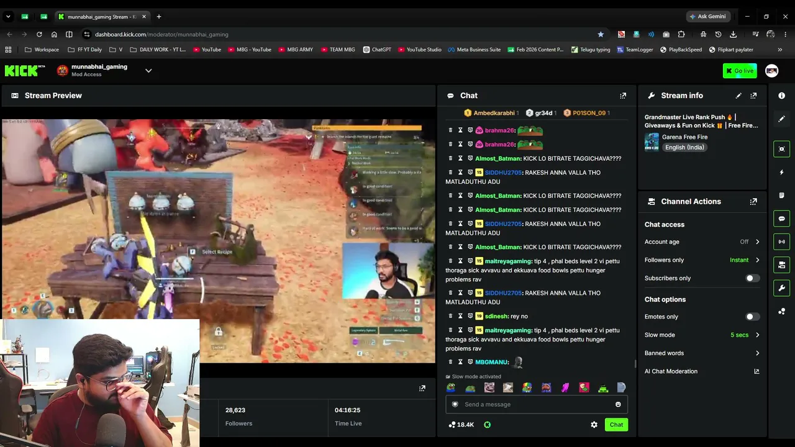Open the emoji picker in message box
Viewport: 795px width, 447px height.
(x=618, y=404)
